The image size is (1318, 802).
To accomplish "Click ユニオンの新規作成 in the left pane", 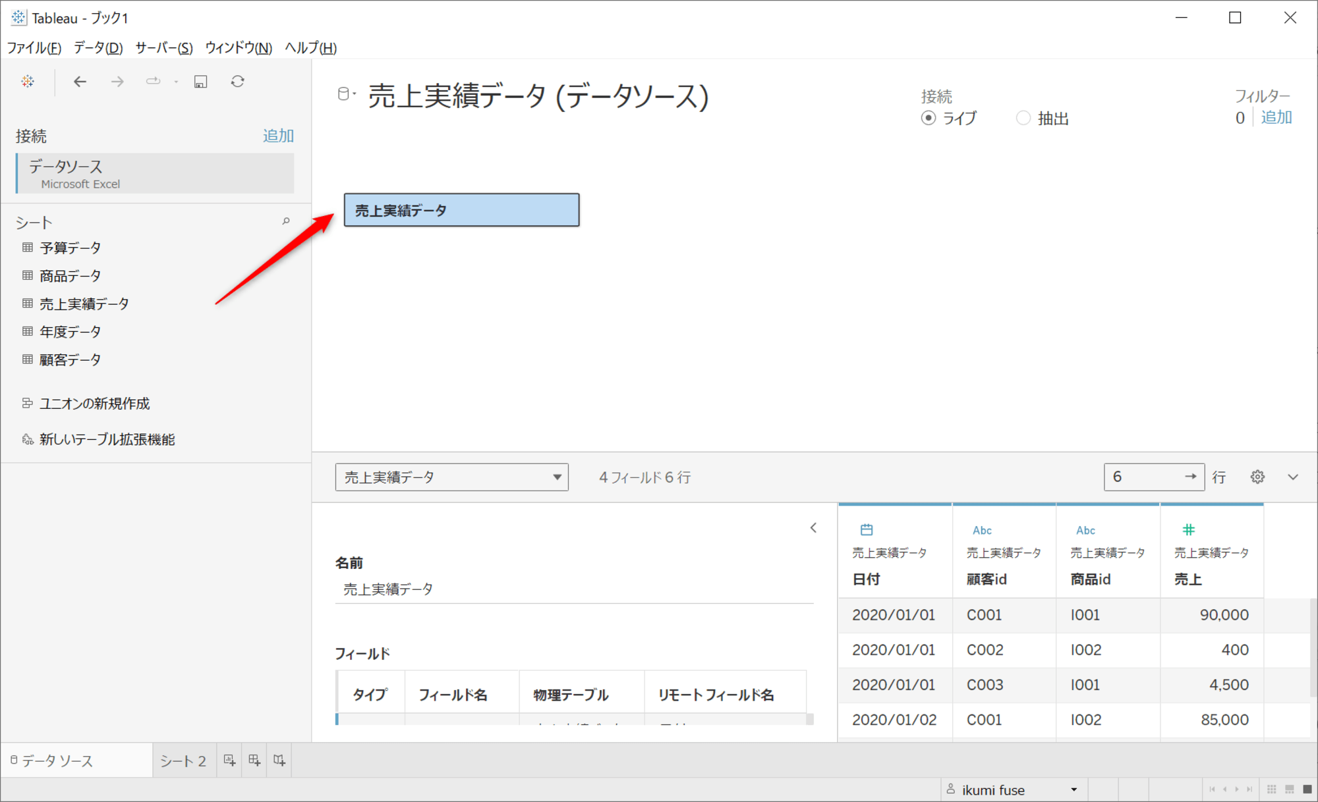I will click(94, 403).
